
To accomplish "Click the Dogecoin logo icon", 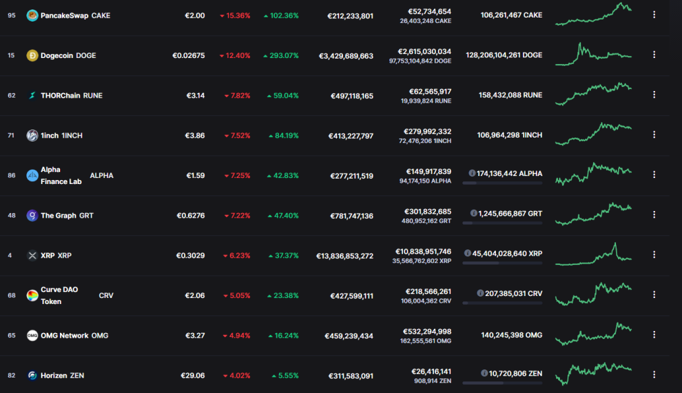I will pos(32,56).
